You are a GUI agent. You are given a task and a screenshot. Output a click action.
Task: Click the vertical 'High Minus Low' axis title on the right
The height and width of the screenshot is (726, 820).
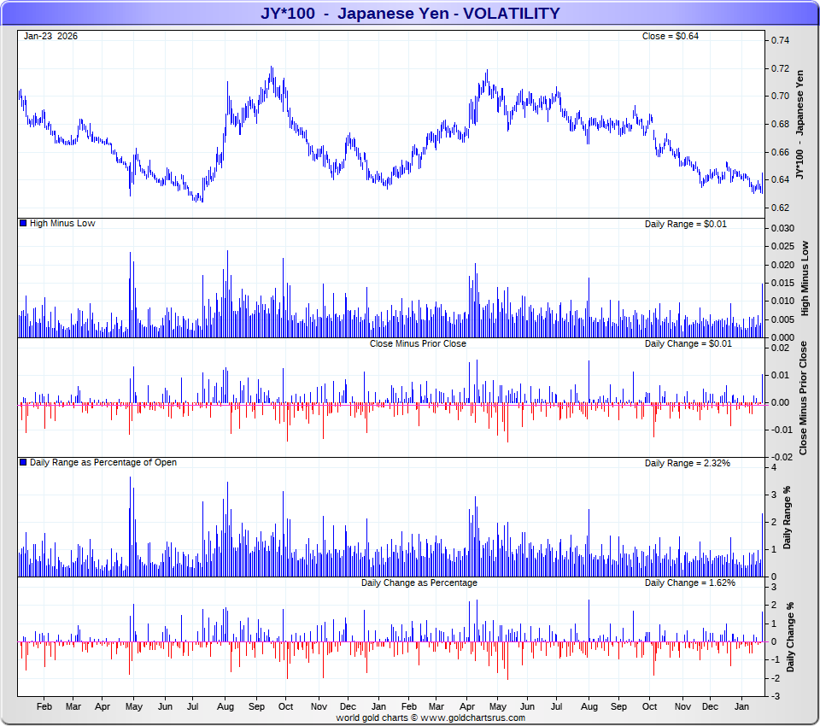point(805,278)
